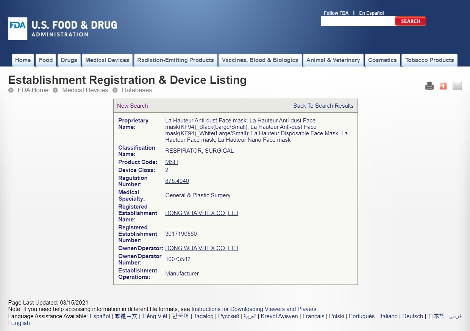470x331 pixels.
Task: Select Русский language assistance
Action: 229,316
